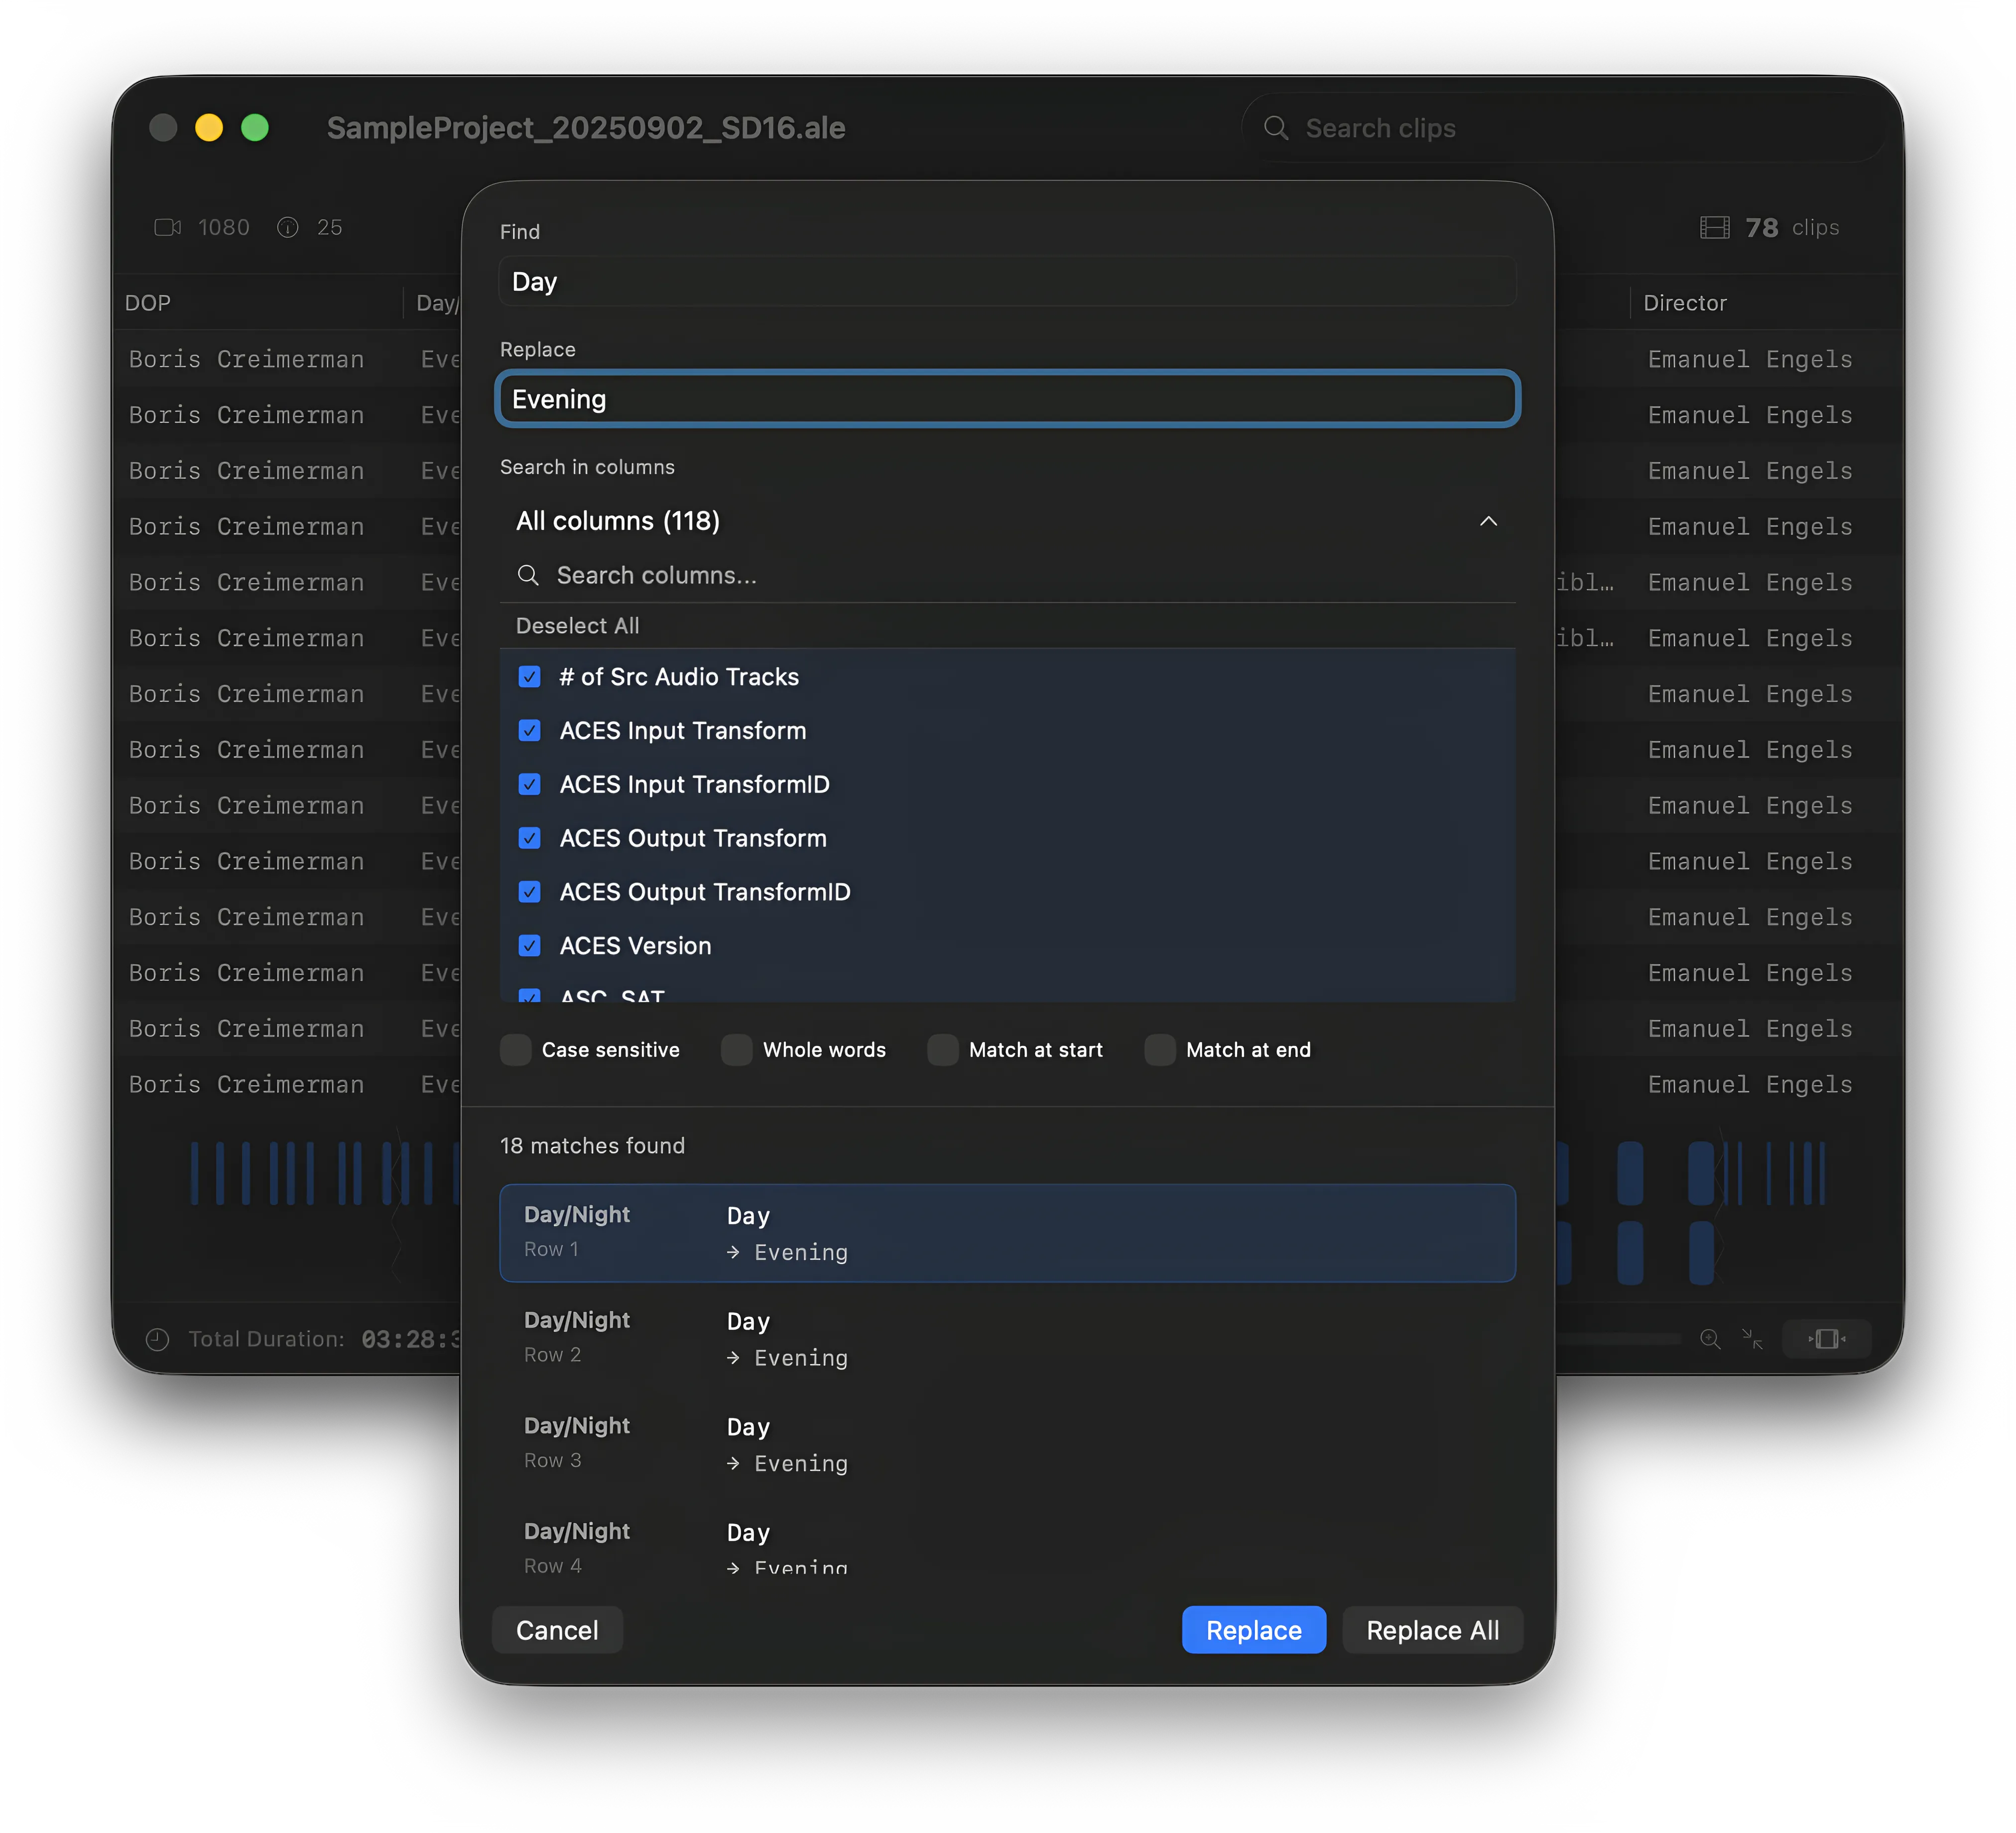This screenshot has width=2016, height=1833.
Task: Click the zoom-in magnifier near the bottom toolbar
Action: coord(1710,1339)
